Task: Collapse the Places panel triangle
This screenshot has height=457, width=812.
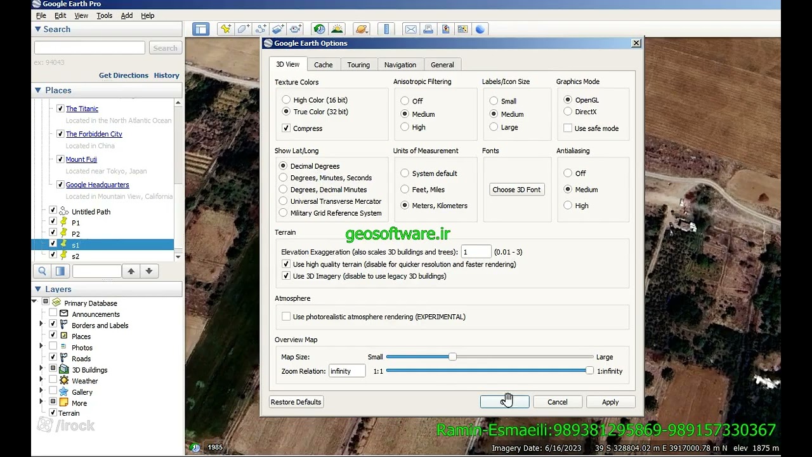Action: 37,90
